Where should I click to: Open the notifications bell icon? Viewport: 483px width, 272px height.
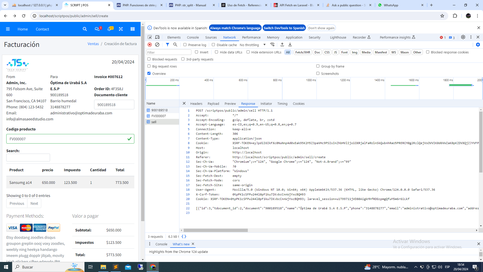point(109,29)
